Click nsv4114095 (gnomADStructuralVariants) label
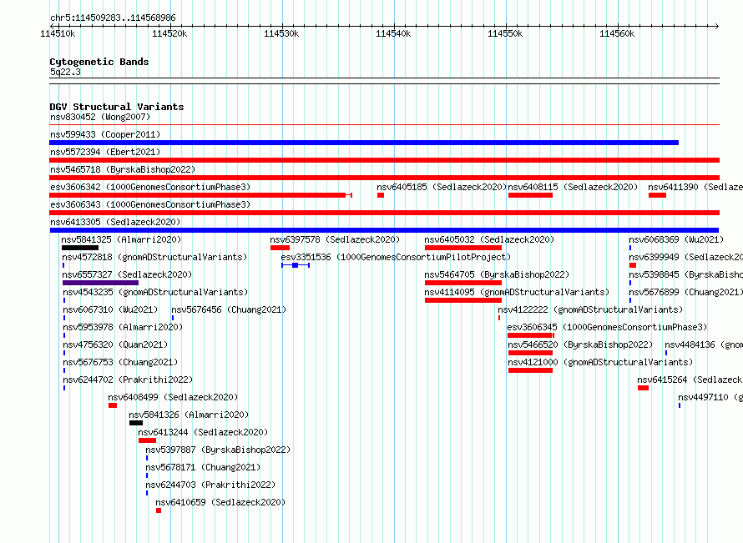 coord(517,292)
